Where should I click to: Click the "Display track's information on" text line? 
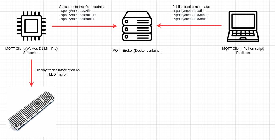58,70
